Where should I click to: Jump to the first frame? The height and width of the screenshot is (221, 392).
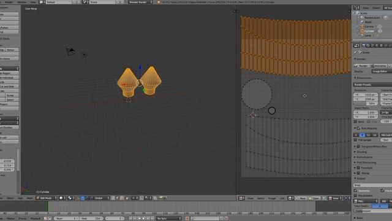[x=130, y=219]
